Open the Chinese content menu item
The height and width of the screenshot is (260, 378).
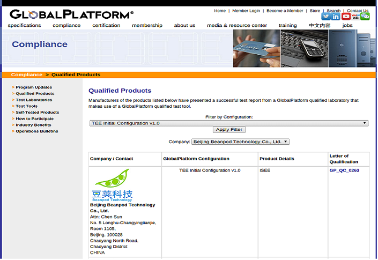pyautogui.click(x=320, y=25)
